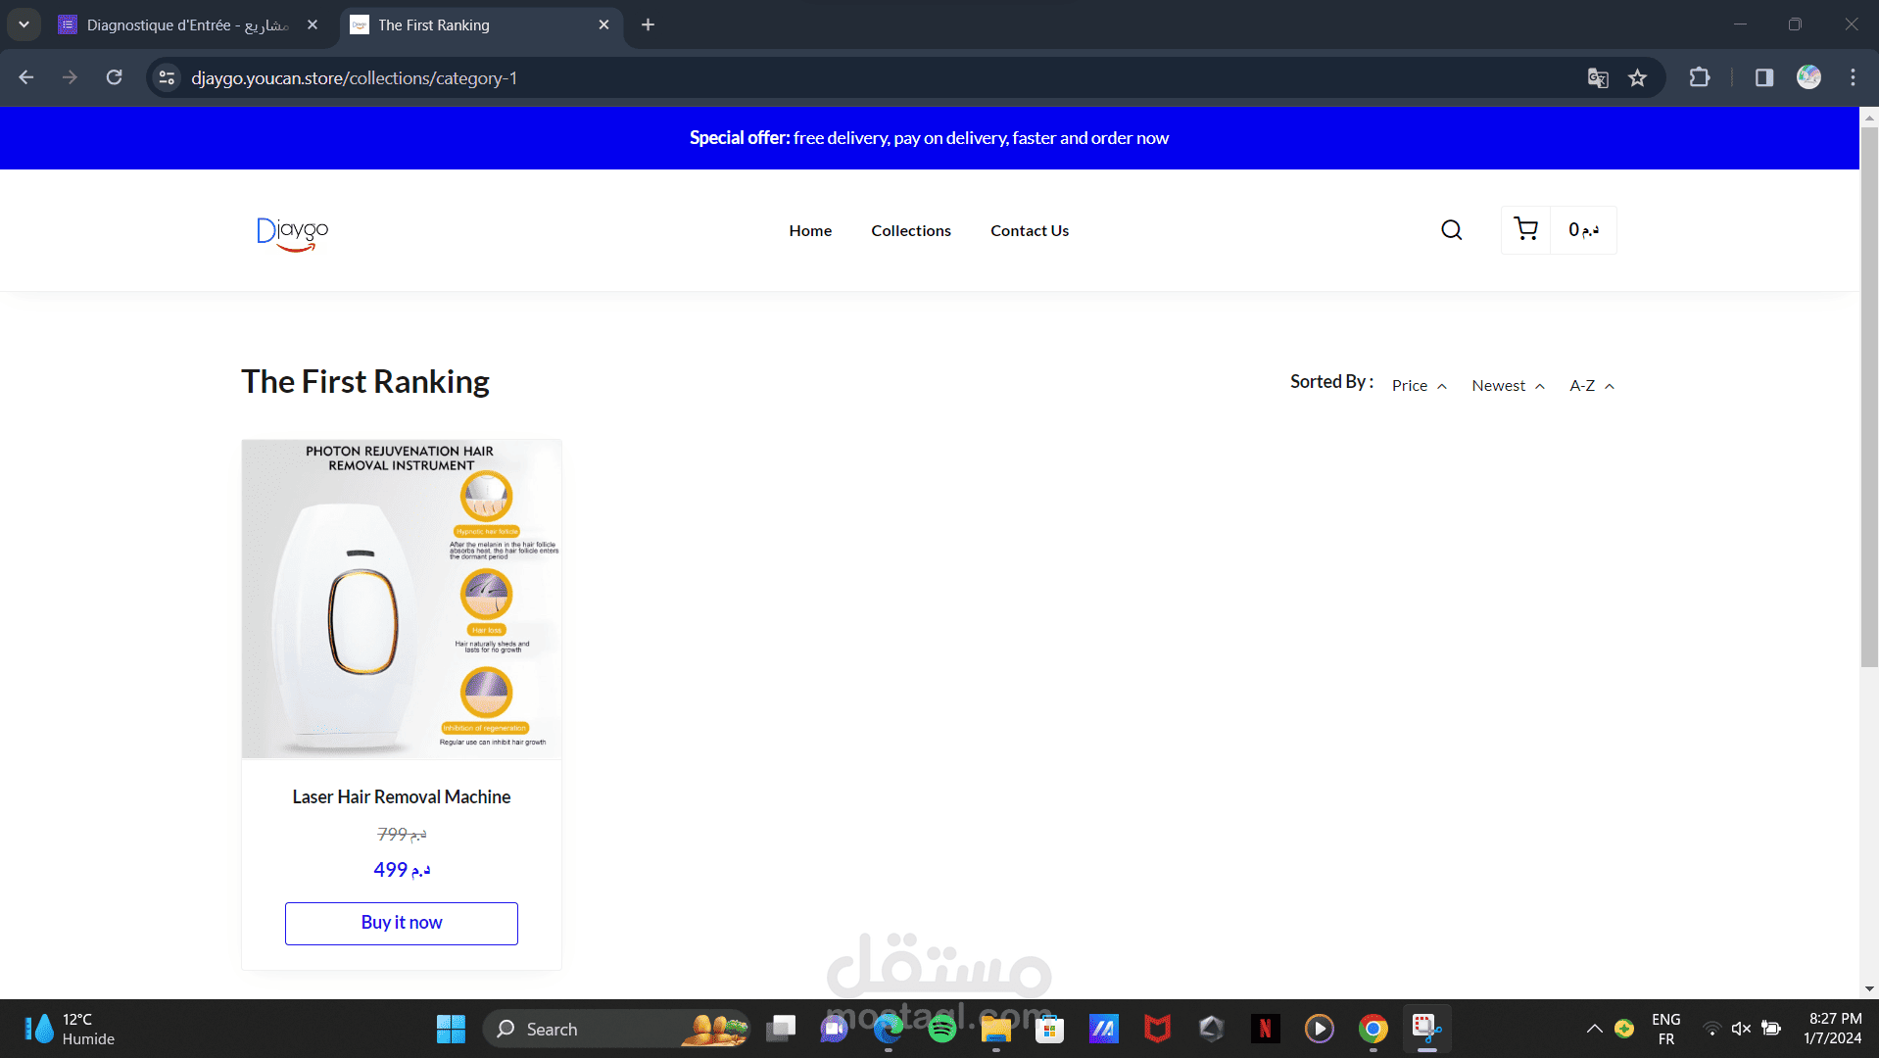Screen dimensions: 1879x1058
Task: Reload the page with the refresh icon
Action: click(x=115, y=77)
